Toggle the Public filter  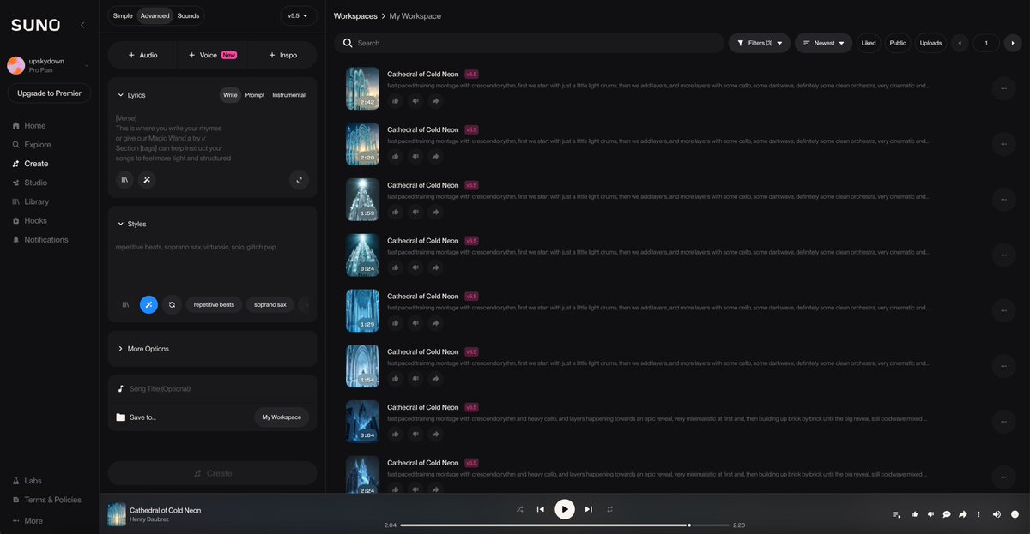click(898, 43)
